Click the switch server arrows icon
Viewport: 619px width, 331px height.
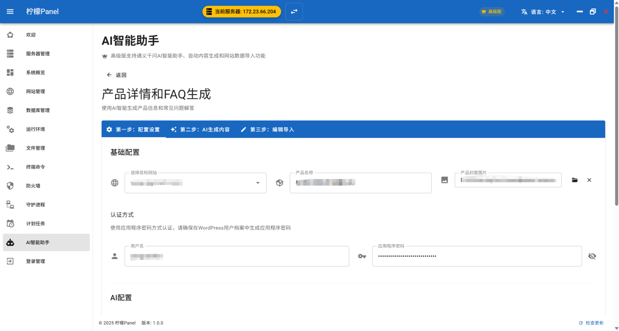pos(294,12)
